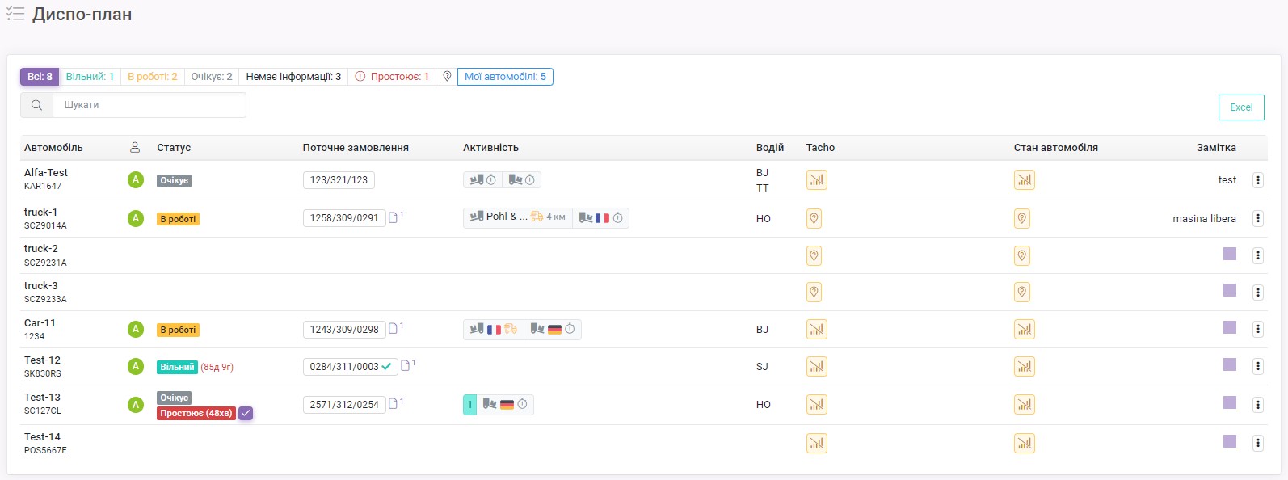Click vehicle state icon for truck-2
Viewport: 1288px width, 480px height.
1021,255
